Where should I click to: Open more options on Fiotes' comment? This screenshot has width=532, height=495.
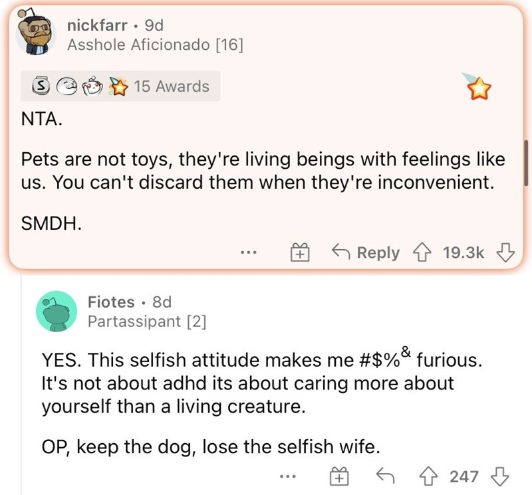click(287, 476)
